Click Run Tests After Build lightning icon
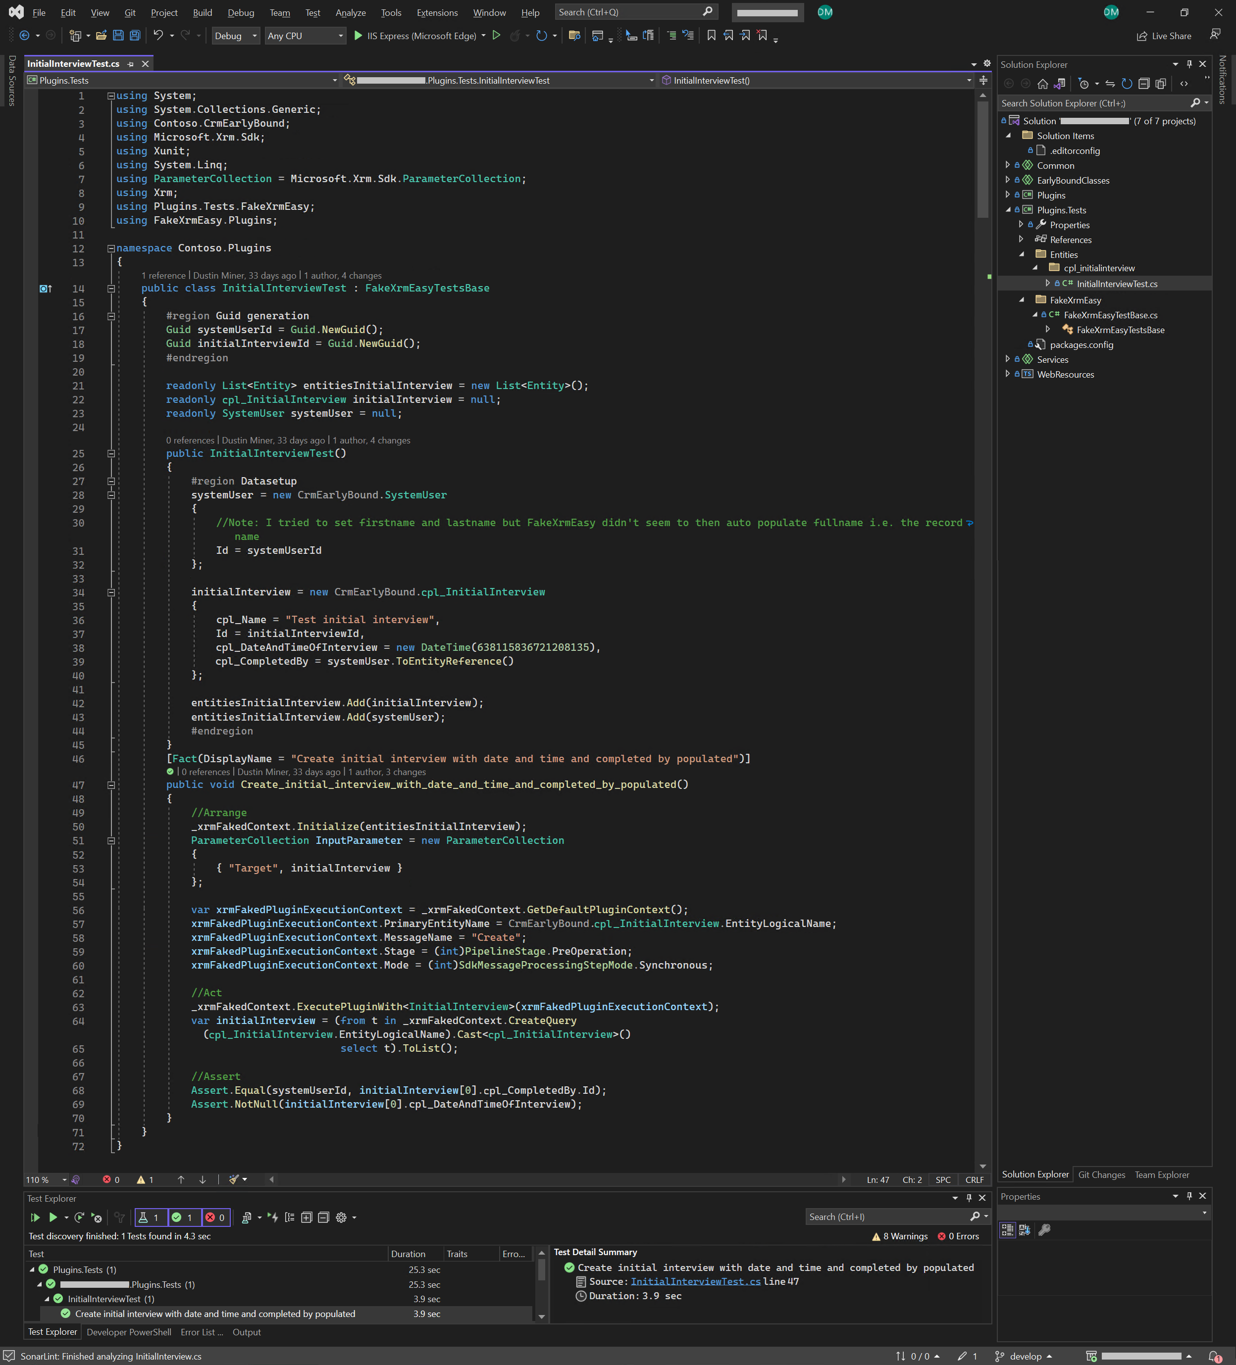The height and width of the screenshot is (1365, 1236). (272, 1218)
